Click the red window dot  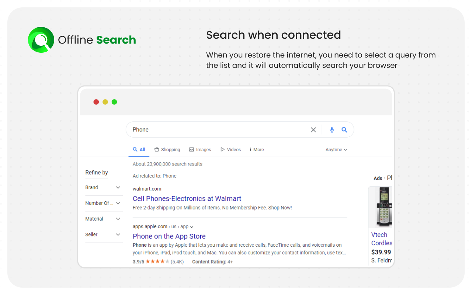click(96, 102)
